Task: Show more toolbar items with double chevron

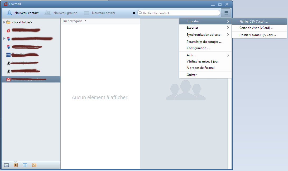Action: (134, 13)
